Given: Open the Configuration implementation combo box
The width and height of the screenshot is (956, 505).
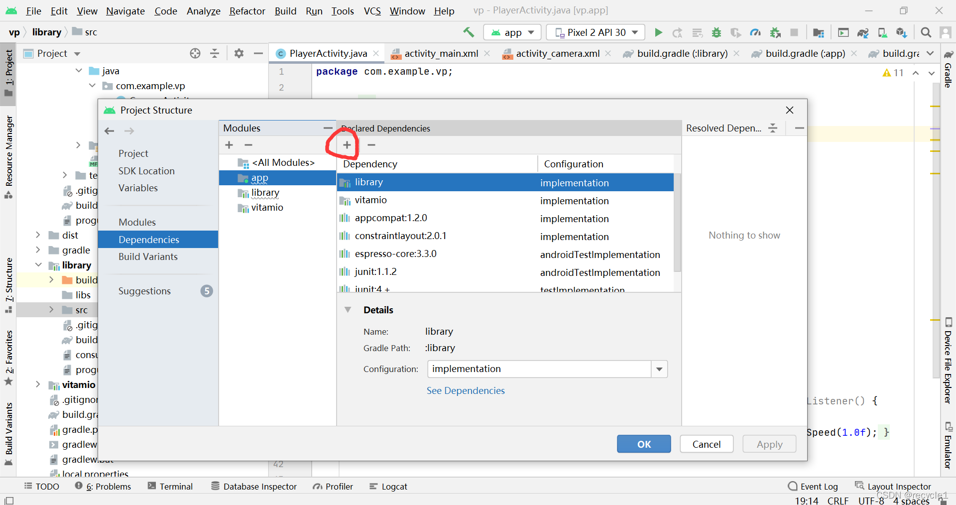Looking at the screenshot, I should 547,369.
